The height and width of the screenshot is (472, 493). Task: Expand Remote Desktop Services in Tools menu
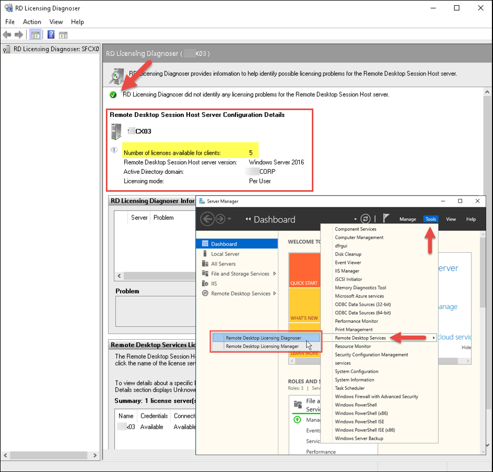[380, 338]
